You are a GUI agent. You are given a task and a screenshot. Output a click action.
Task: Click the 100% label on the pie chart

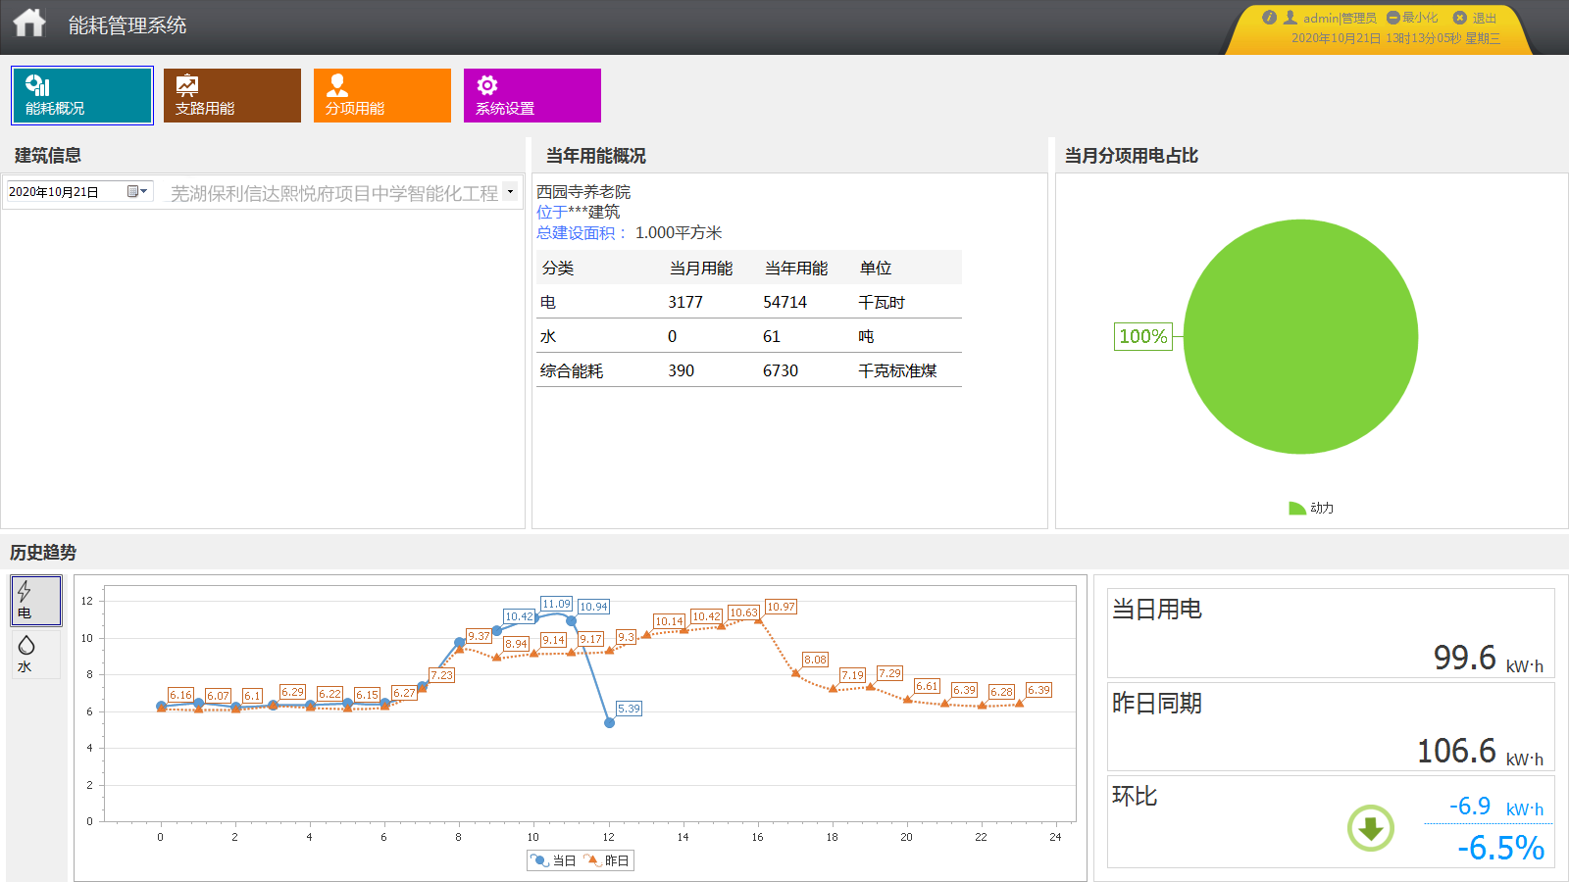pyautogui.click(x=1142, y=336)
